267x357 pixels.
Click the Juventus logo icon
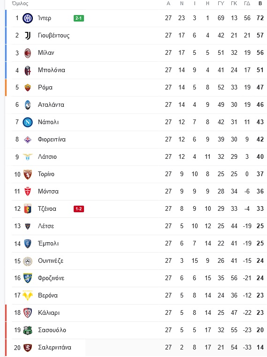[28, 36]
